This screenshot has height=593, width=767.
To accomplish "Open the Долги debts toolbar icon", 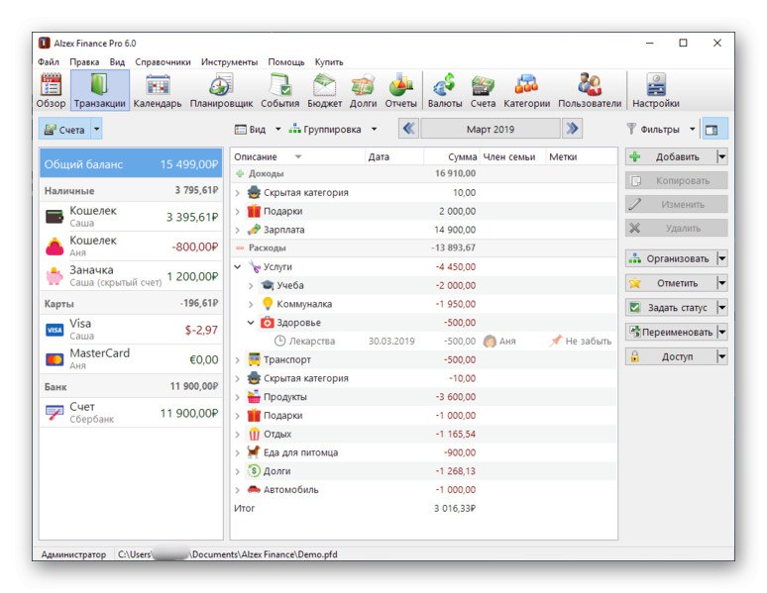I will coord(363,90).
